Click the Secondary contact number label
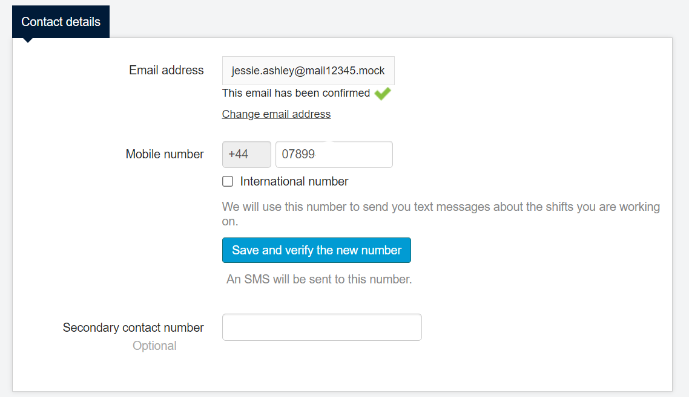Viewport: 689px width, 397px height. [x=133, y=328]
